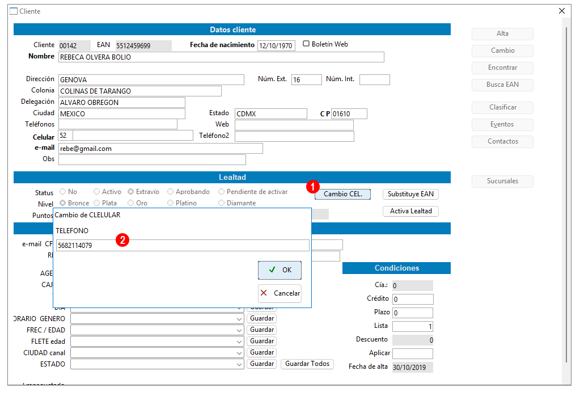Click the Dirección field containing GENOVA

151,80
